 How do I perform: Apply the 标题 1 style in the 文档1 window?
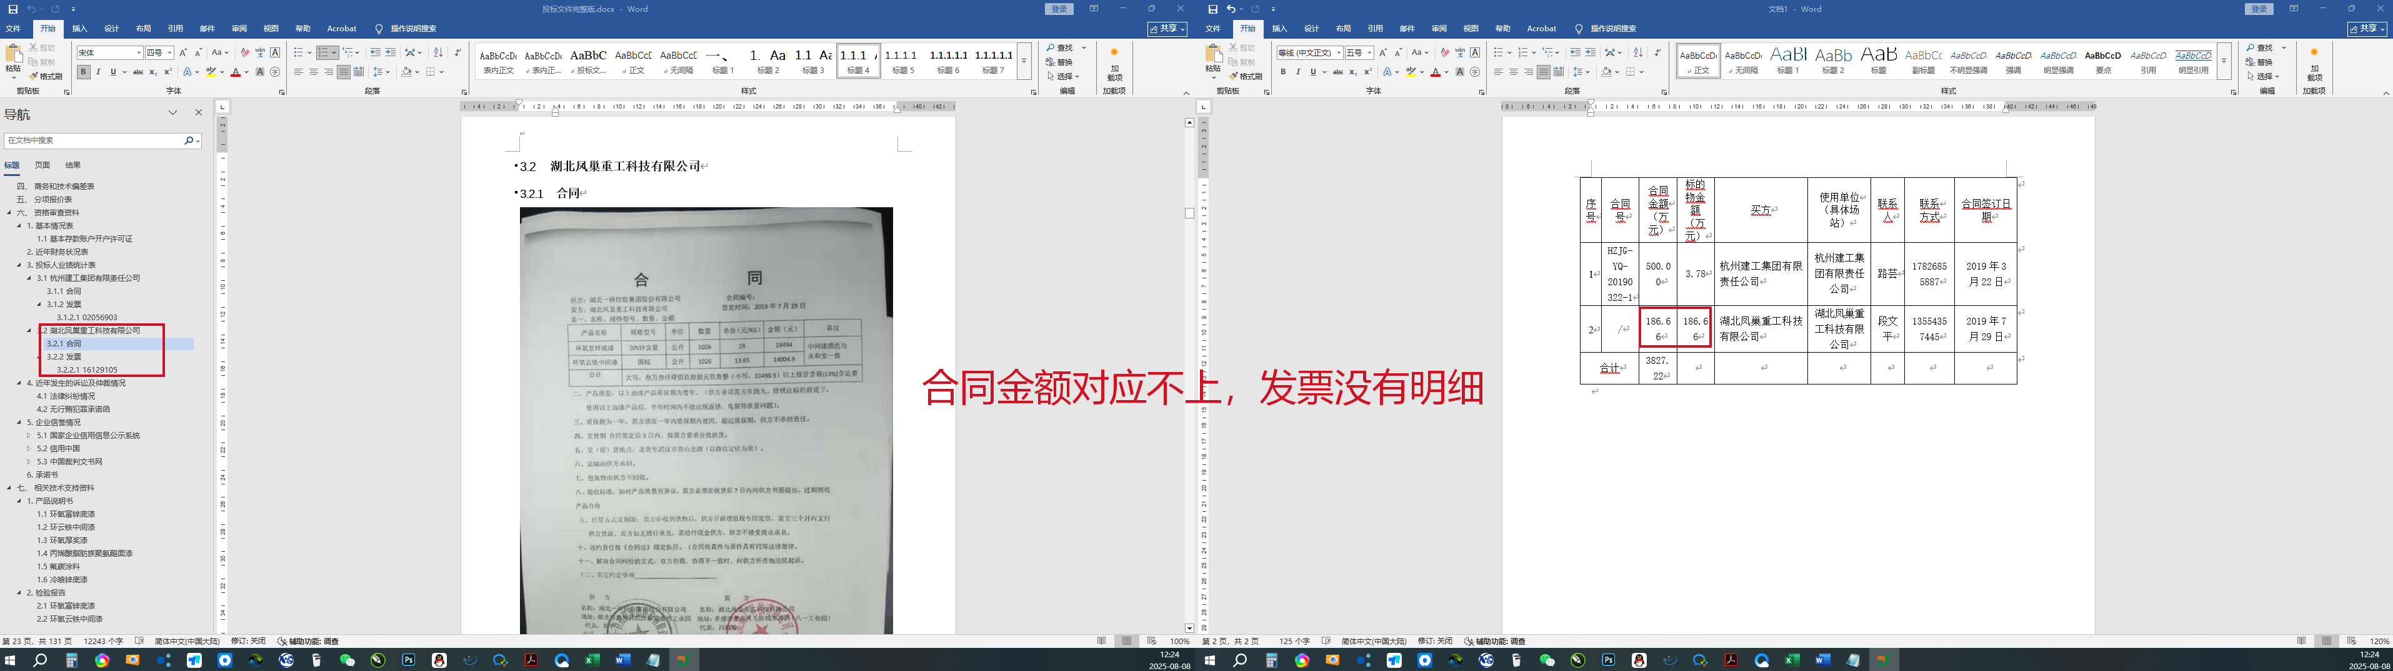1788,61
